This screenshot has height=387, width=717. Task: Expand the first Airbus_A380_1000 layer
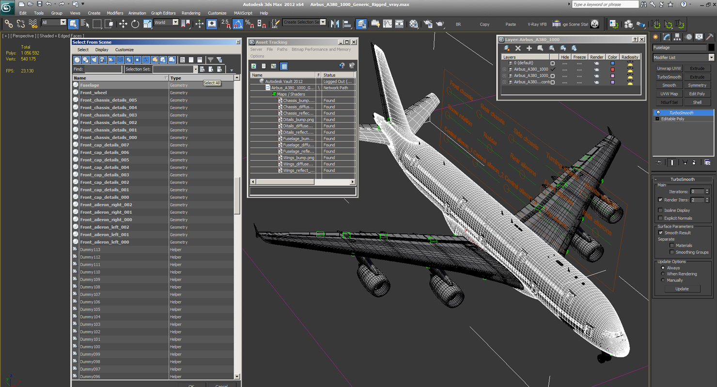point(504,69)
